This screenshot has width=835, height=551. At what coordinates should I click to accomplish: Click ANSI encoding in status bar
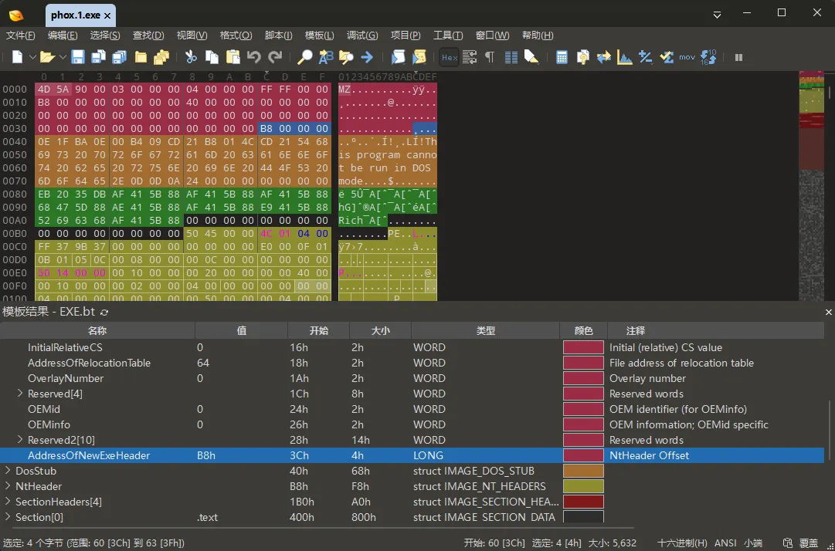725,543
